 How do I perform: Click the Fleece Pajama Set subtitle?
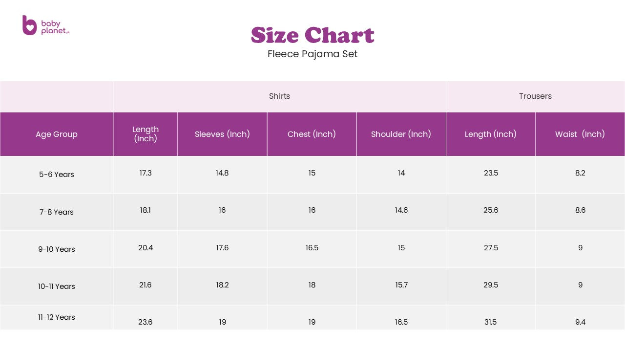pyautogui.click(x=312, y=54)
